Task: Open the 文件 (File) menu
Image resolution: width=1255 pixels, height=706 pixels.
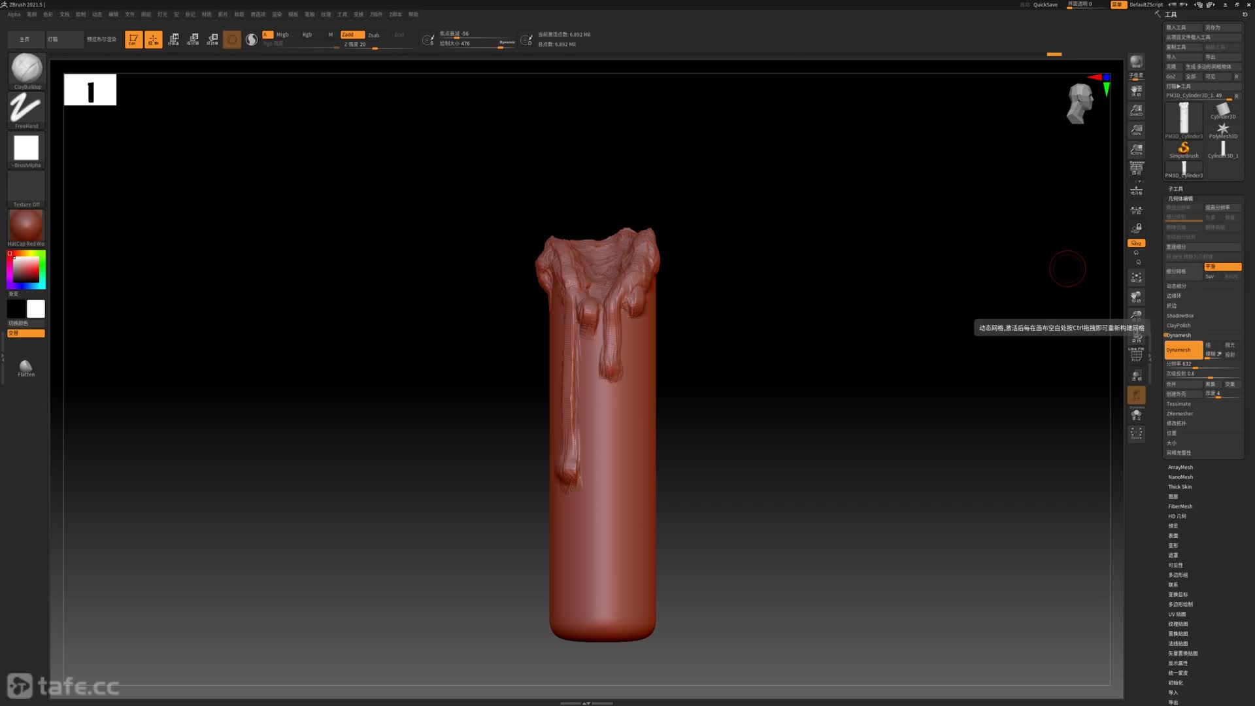Action: point(129,14)
